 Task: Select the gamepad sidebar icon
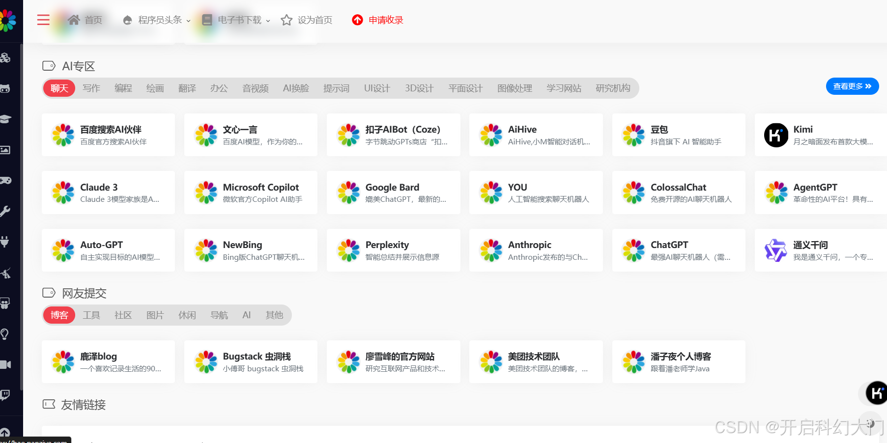(x=5, y=180)
